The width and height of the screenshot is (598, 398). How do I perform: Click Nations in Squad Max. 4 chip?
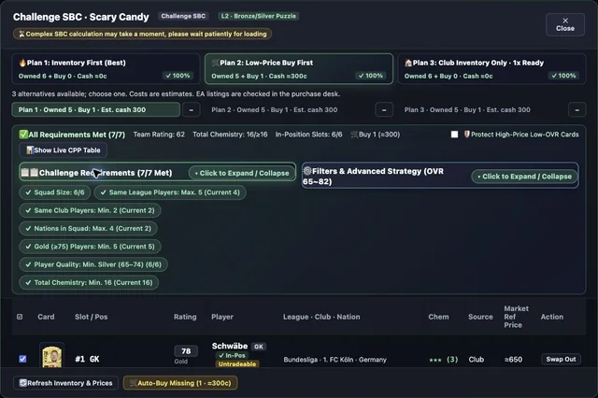(89, 228)
